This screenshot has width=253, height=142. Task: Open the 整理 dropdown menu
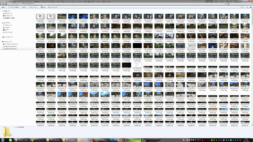4,7
